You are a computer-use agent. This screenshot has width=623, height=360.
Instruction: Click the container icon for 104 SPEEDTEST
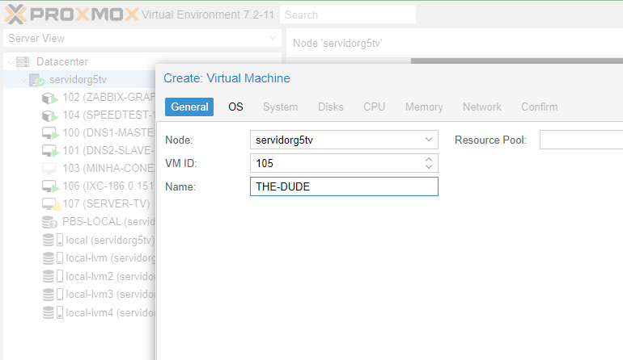(x=50, y=115)
